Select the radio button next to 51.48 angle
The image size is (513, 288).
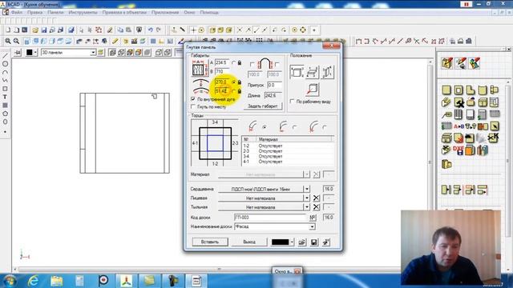[x=233, y=91]
